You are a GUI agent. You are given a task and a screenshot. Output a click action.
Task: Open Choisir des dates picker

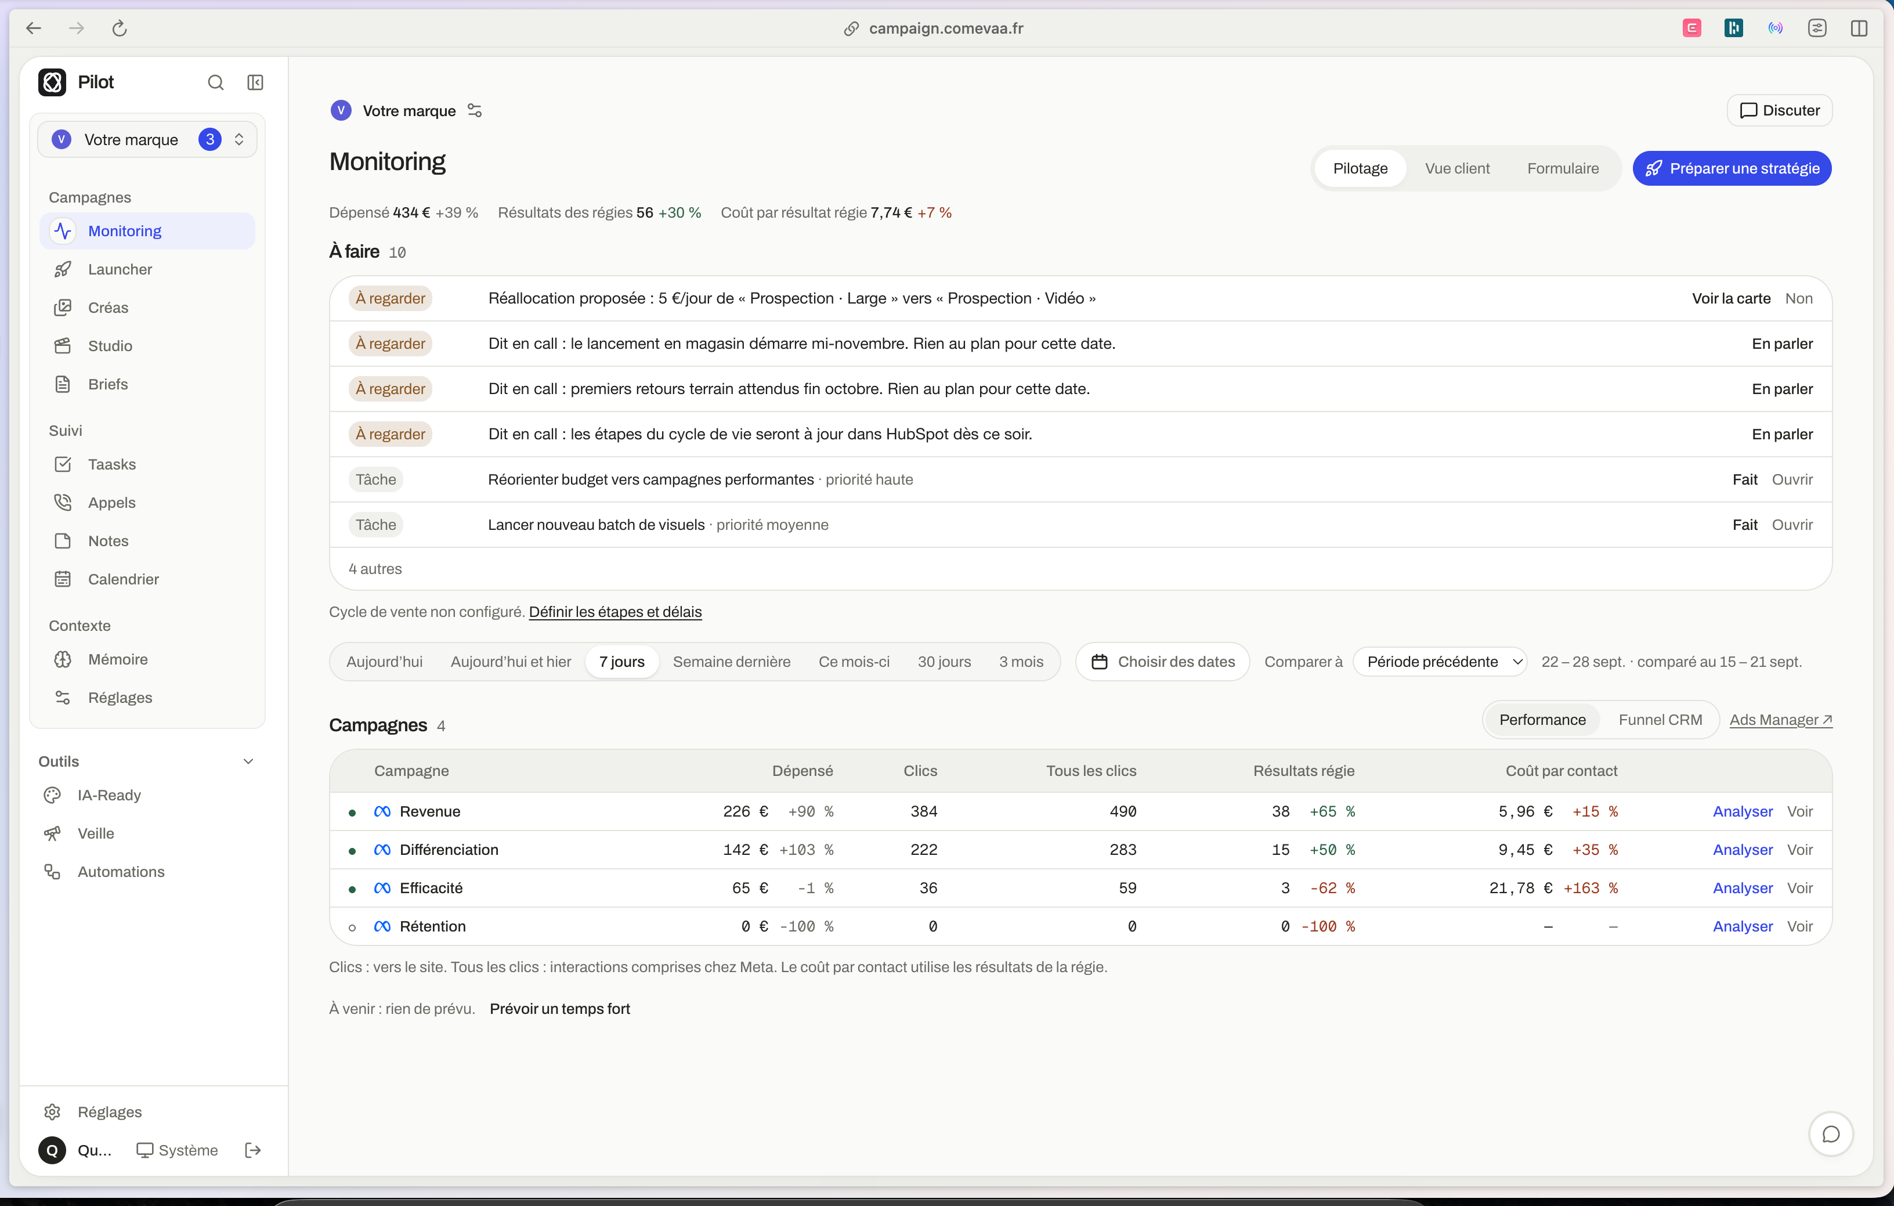click(1162, 662)
